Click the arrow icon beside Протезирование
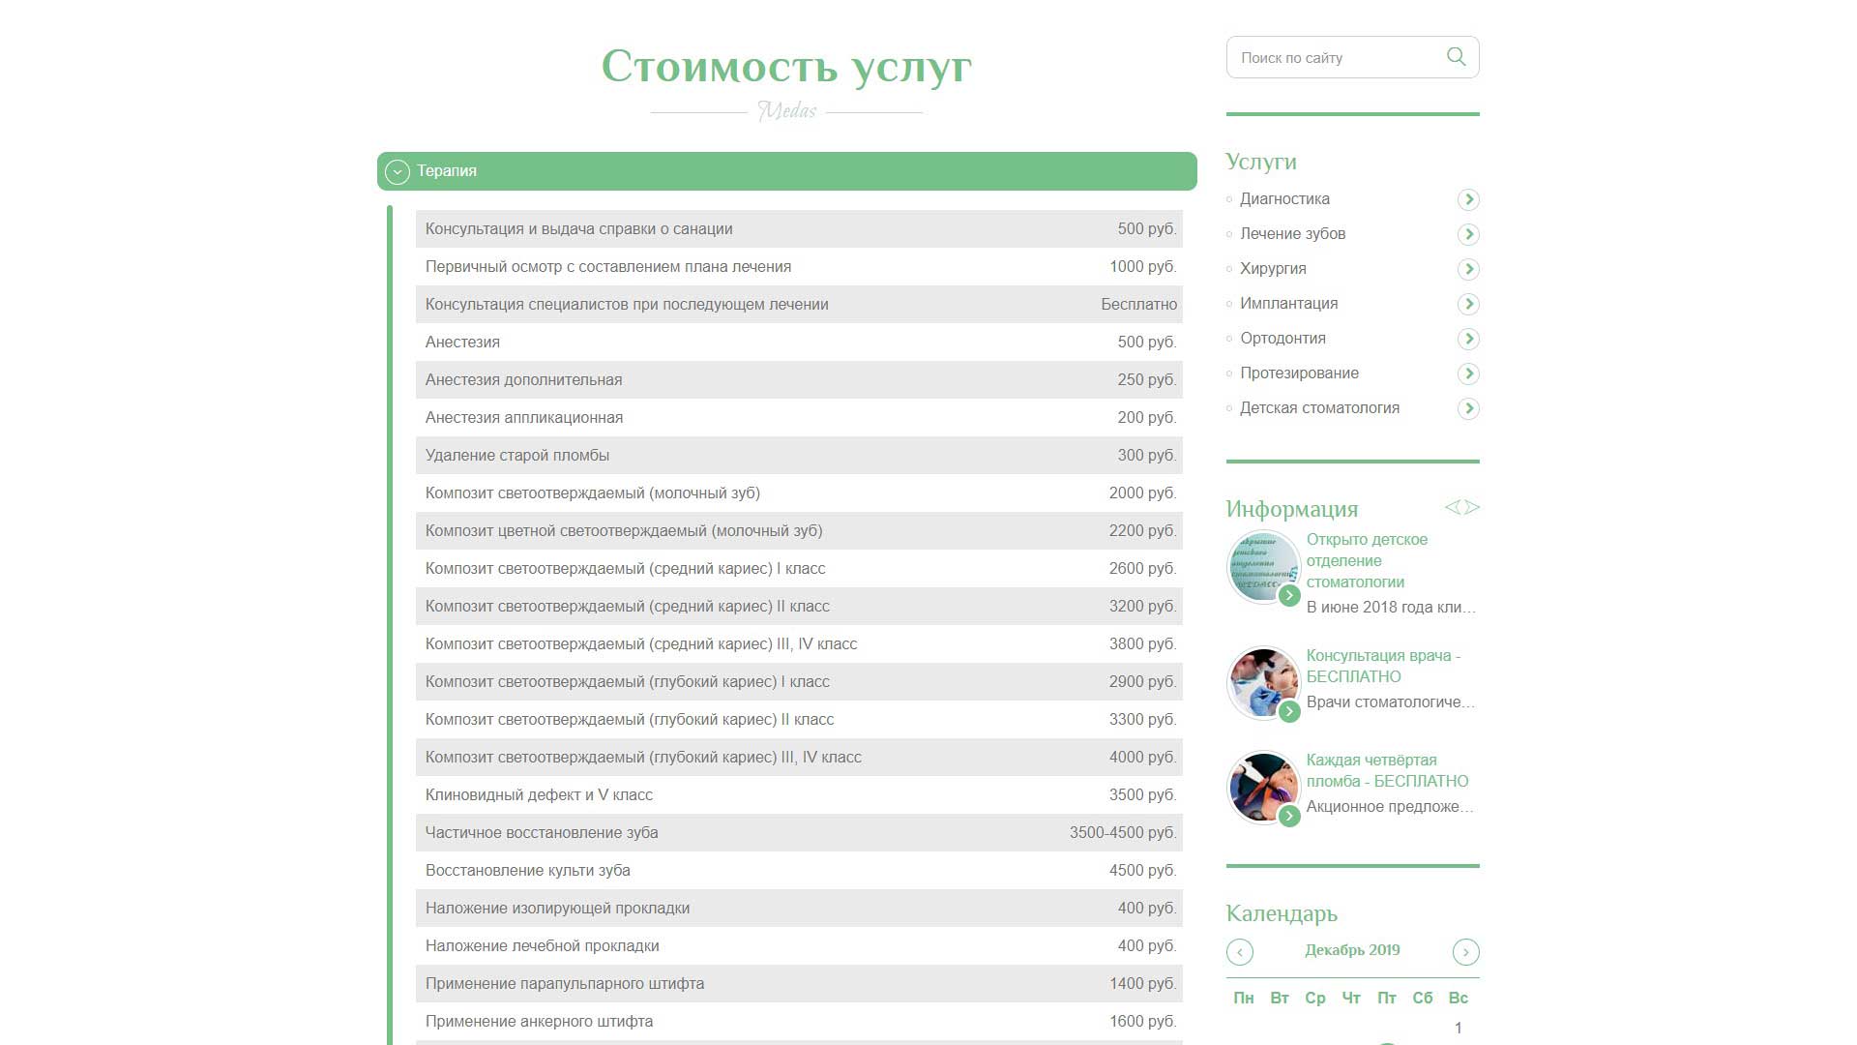The width and height of the screenshot is (1857, 1045). [1469, 373]
